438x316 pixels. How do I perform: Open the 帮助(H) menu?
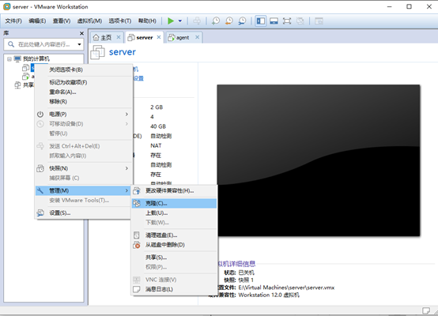pyautogui.click(x=147, y=21)
